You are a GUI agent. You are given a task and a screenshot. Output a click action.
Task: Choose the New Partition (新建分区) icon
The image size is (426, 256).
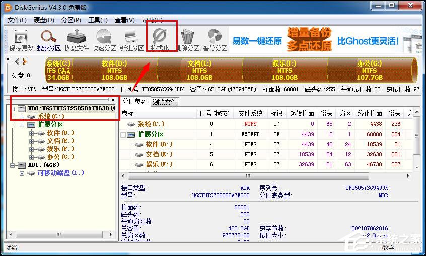[132, 40]
